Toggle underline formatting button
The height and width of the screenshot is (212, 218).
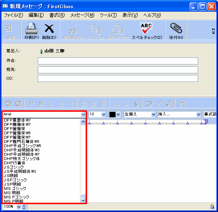(x=61, y=104)
